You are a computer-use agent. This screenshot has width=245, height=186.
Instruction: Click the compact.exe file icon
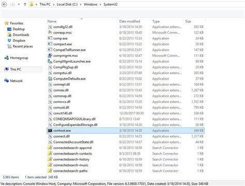click(50, 44)
